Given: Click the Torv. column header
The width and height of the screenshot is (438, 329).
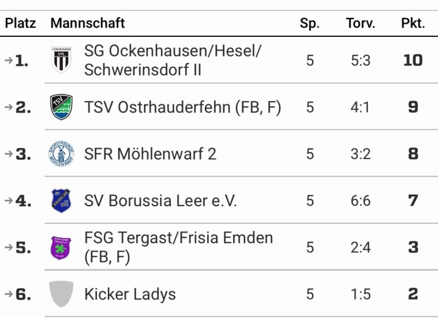Looking at the screenshot, I should click(360, 23).
